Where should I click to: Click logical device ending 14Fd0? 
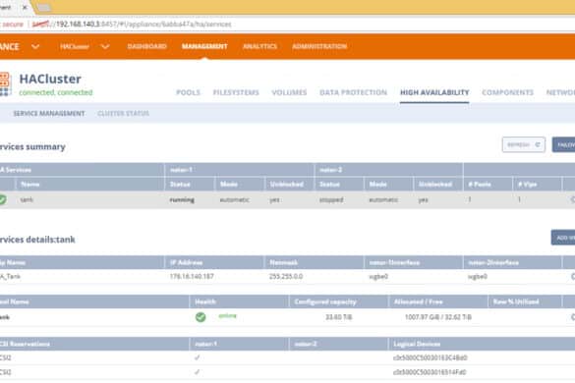[430, 372]
